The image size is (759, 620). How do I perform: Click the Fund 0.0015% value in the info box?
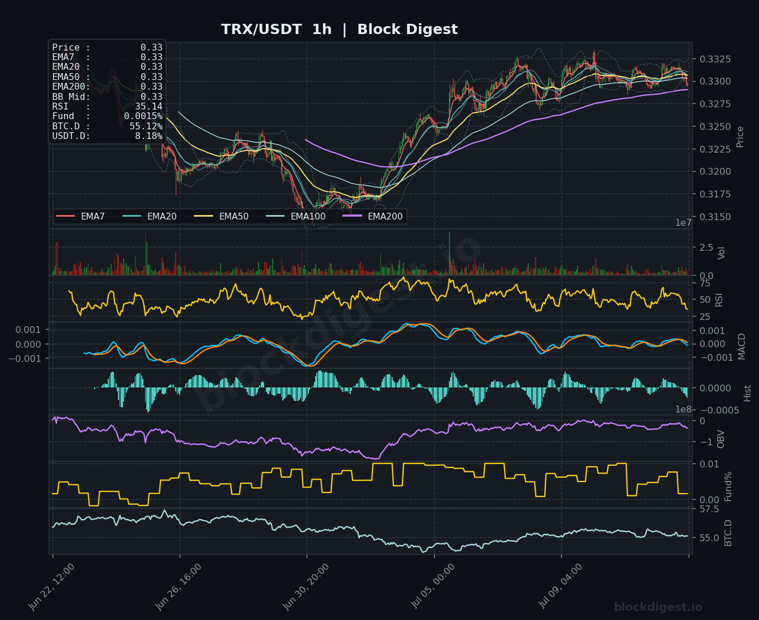coord(143,116)
